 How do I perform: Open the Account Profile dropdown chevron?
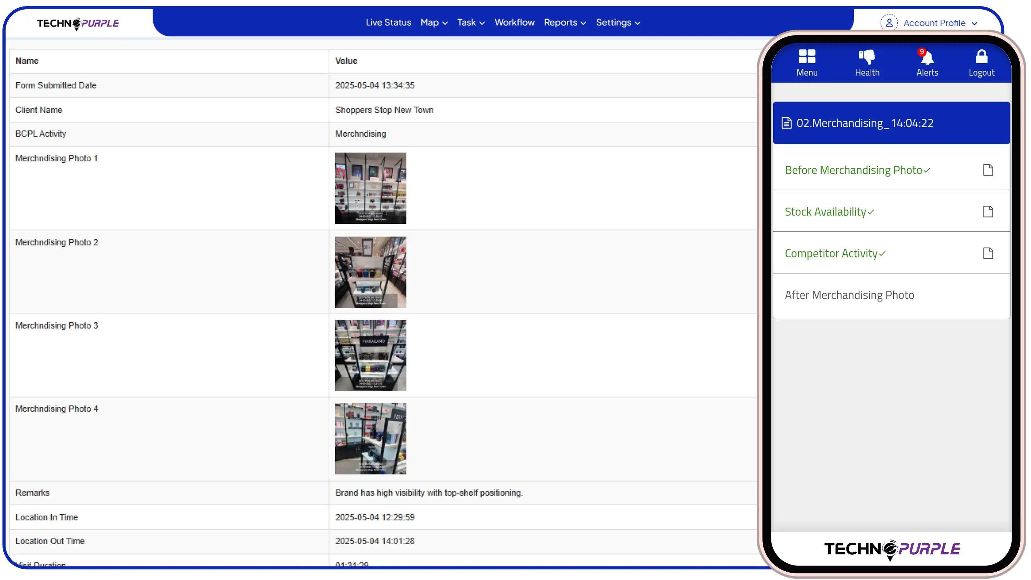[974, 23]
